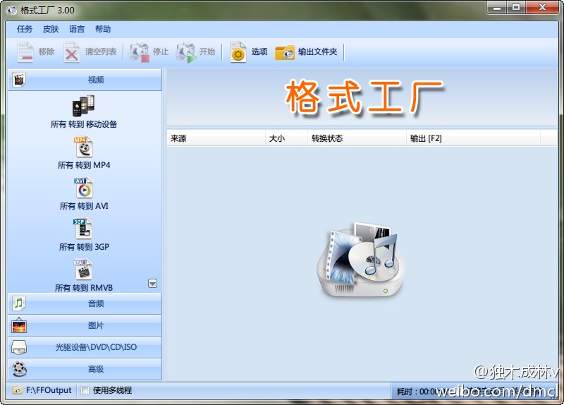Viewport: 564px width, 405px height.
Task: Click the 使用多线程 label text
Action: pos(112,390)
